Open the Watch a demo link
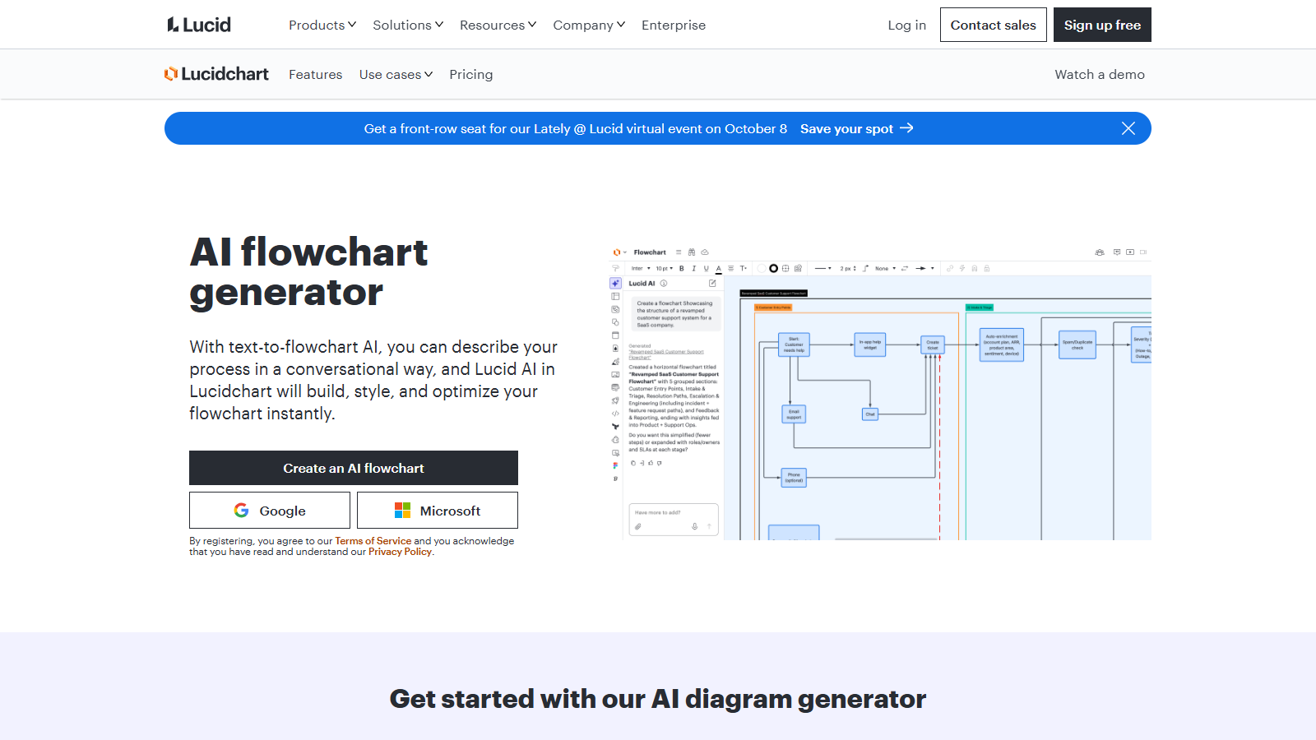This screenshot has width=1316, height=740. click(1100, 74)
